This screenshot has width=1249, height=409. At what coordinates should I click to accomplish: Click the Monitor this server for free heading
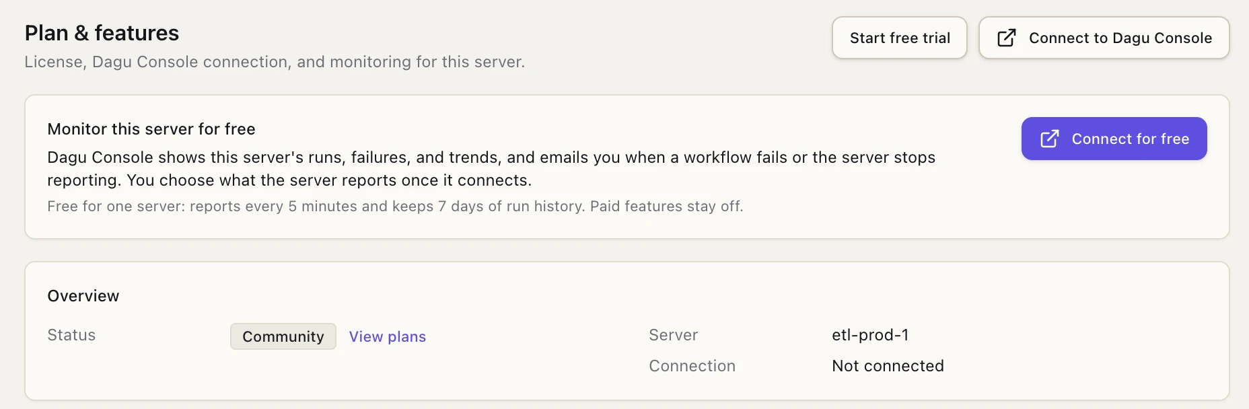tap(151, 129)
